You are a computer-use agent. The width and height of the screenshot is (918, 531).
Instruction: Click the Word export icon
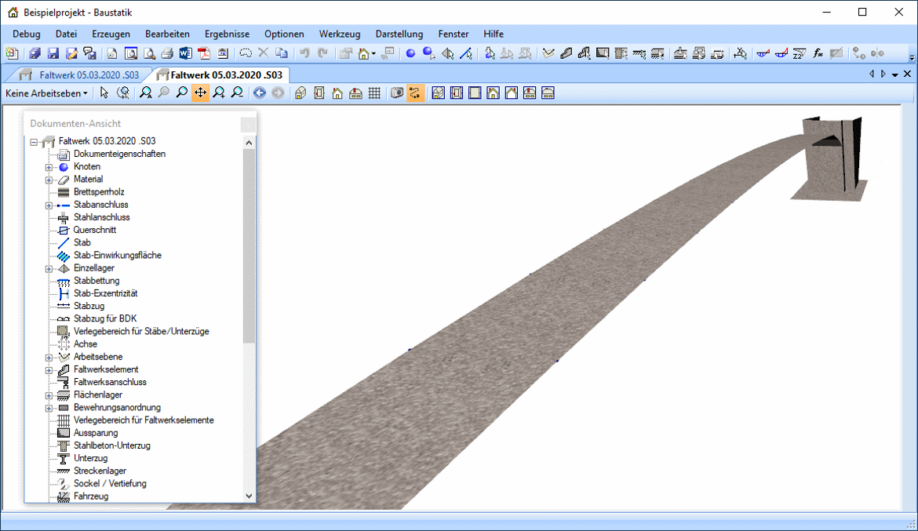click(x=185, y=53)
